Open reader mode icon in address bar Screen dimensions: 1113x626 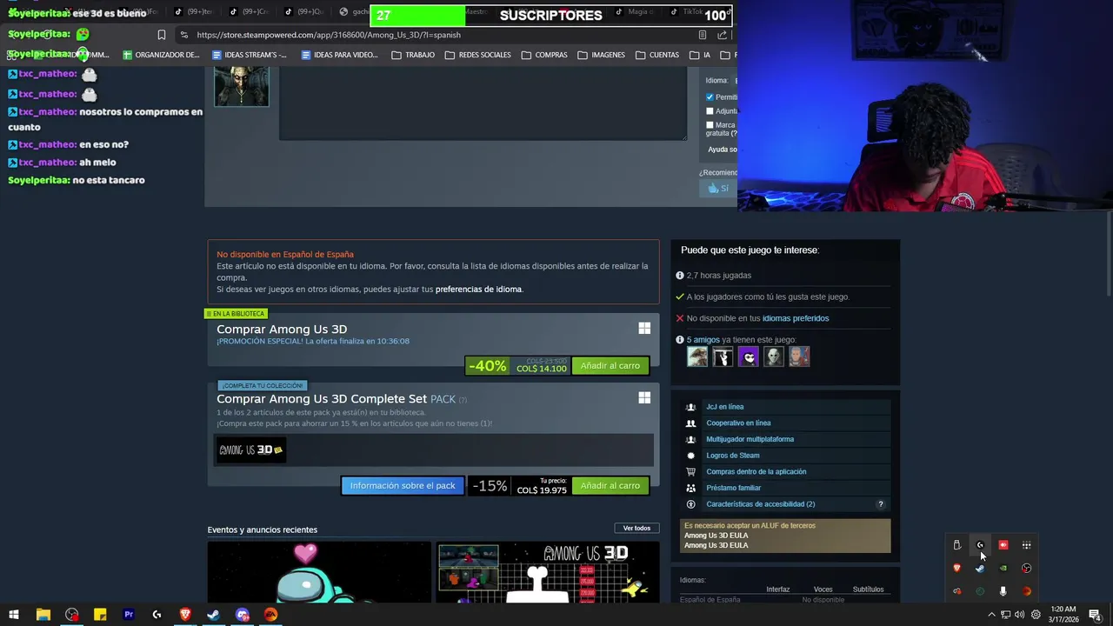click(703, 35)
